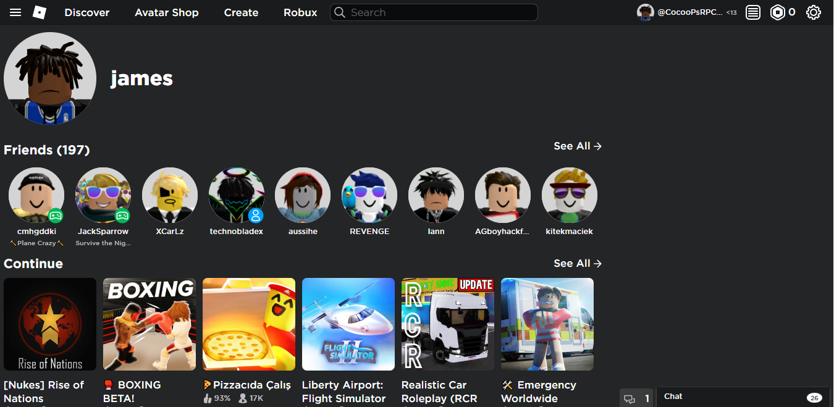This screenshot has width=834, height=407.
Task: Open friend kitekmaciek's avatar
Action: [570, 195]
